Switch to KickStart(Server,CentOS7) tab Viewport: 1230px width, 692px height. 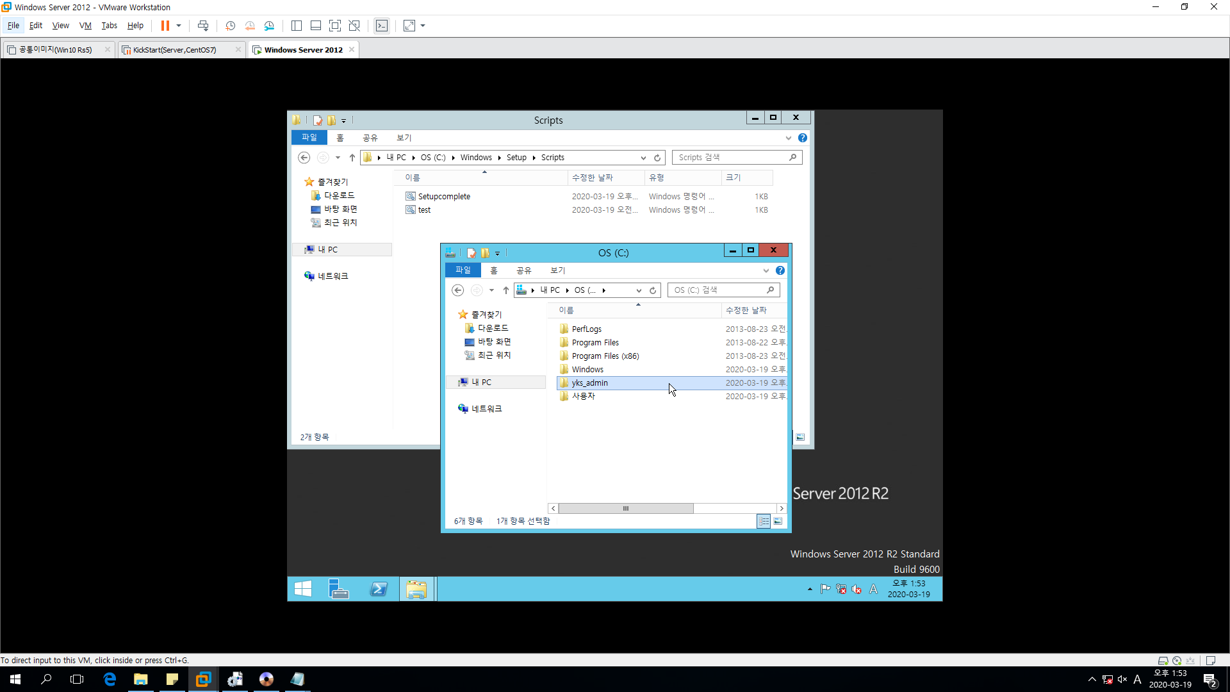(174, 50)
